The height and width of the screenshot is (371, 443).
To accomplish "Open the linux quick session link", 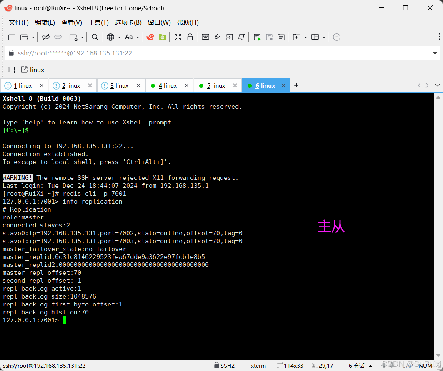I will [x=33, y=70].
